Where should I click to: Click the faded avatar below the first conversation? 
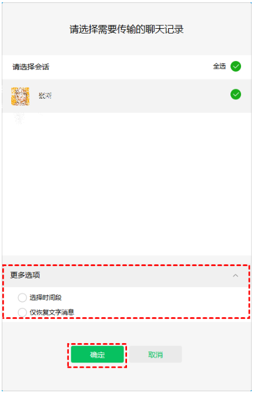point(19,119)
